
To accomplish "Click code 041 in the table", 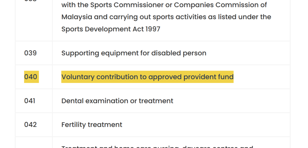I will [30, 101].
